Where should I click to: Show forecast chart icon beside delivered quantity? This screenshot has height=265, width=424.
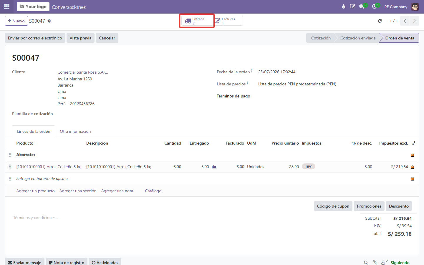[x=214, y=167]
